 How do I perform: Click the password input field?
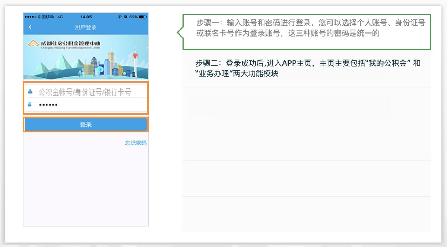point(86,105)
